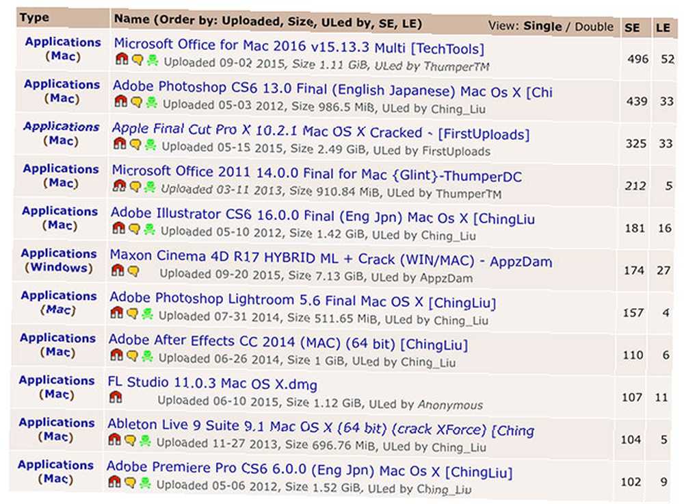Click seeder count 496 for Office 2016
684x504 pixels.
(x=637, y=58)
